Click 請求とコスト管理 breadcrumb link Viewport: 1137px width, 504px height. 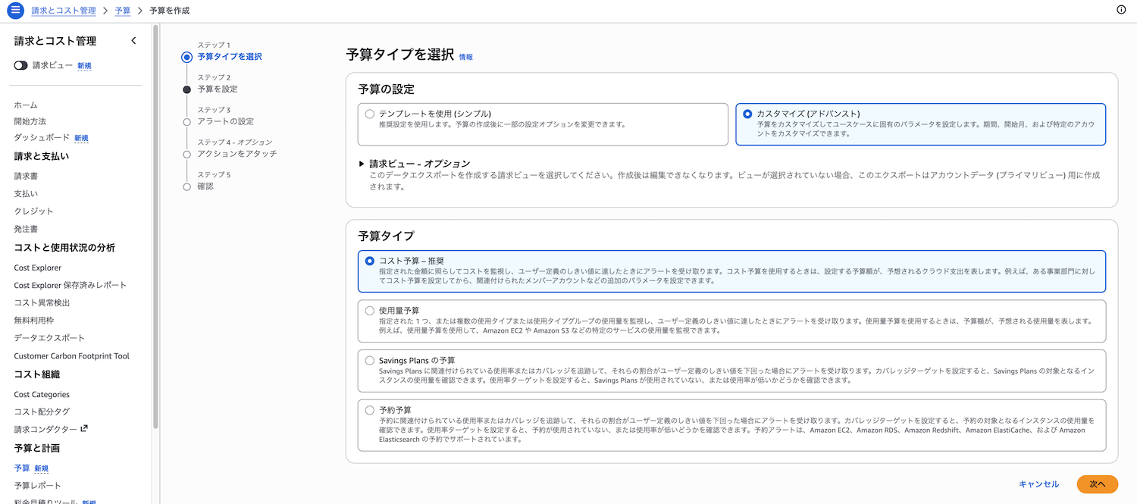pos(64,11)
